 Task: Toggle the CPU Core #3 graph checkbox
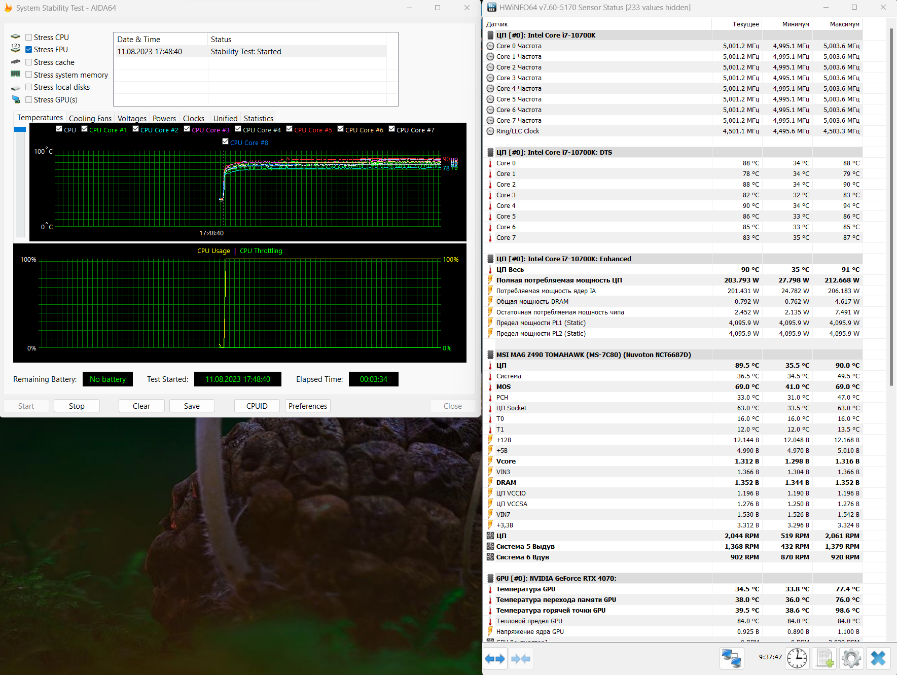(187, 129)
